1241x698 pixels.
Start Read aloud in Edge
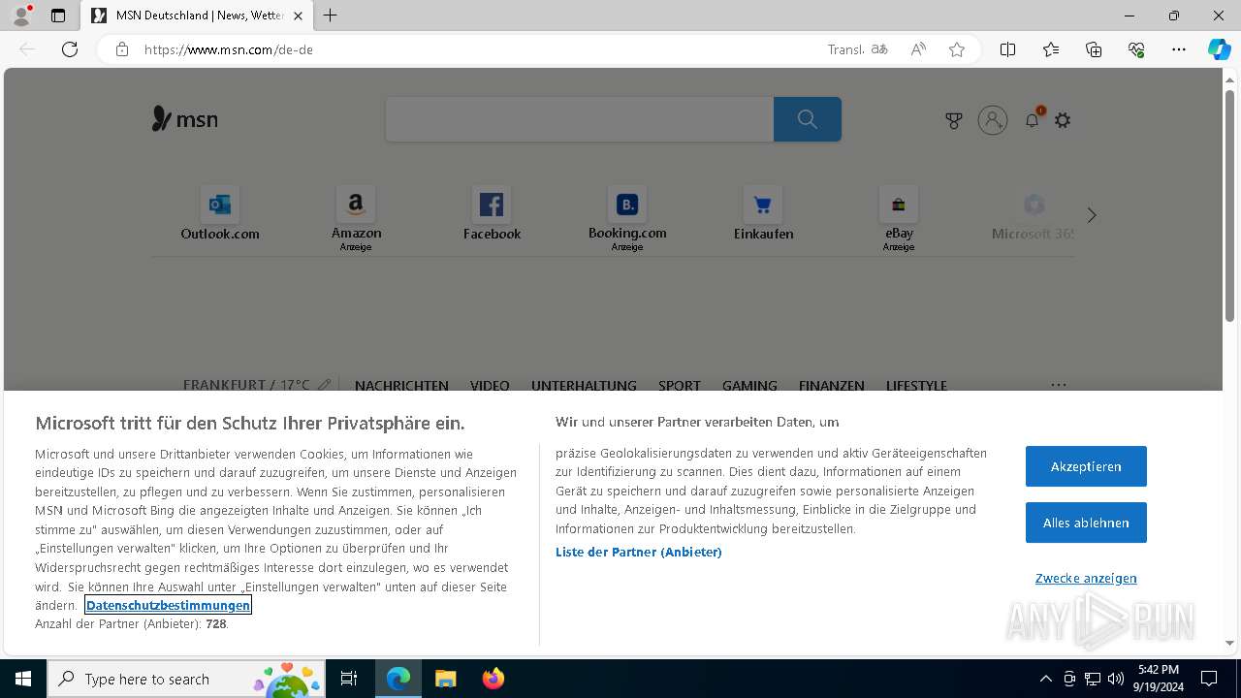pos(918,49)
